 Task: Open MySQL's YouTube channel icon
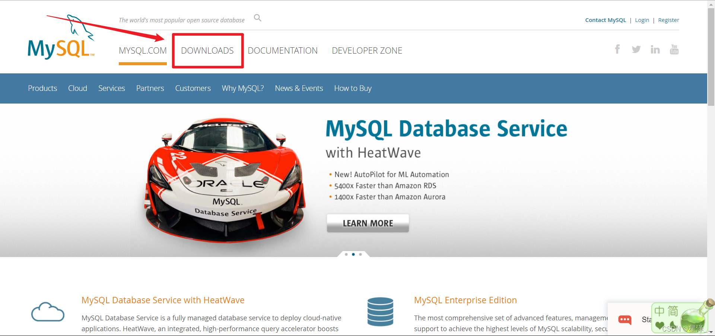[674, 49]
